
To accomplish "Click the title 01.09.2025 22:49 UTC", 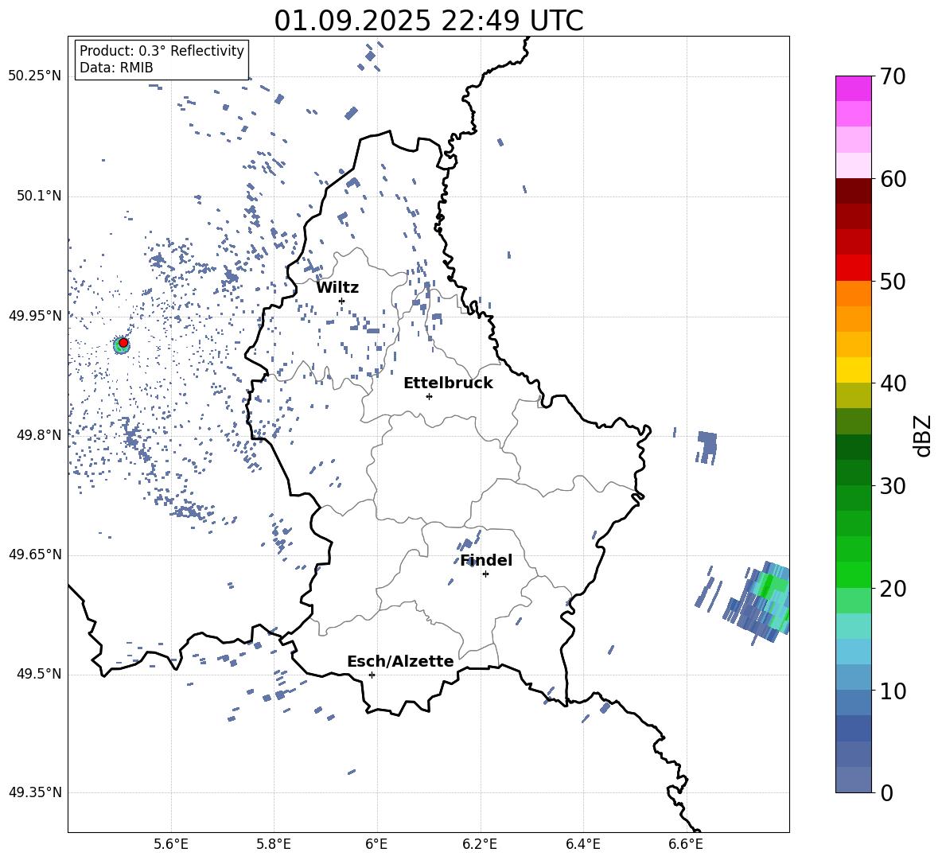I will click(428, 21).
